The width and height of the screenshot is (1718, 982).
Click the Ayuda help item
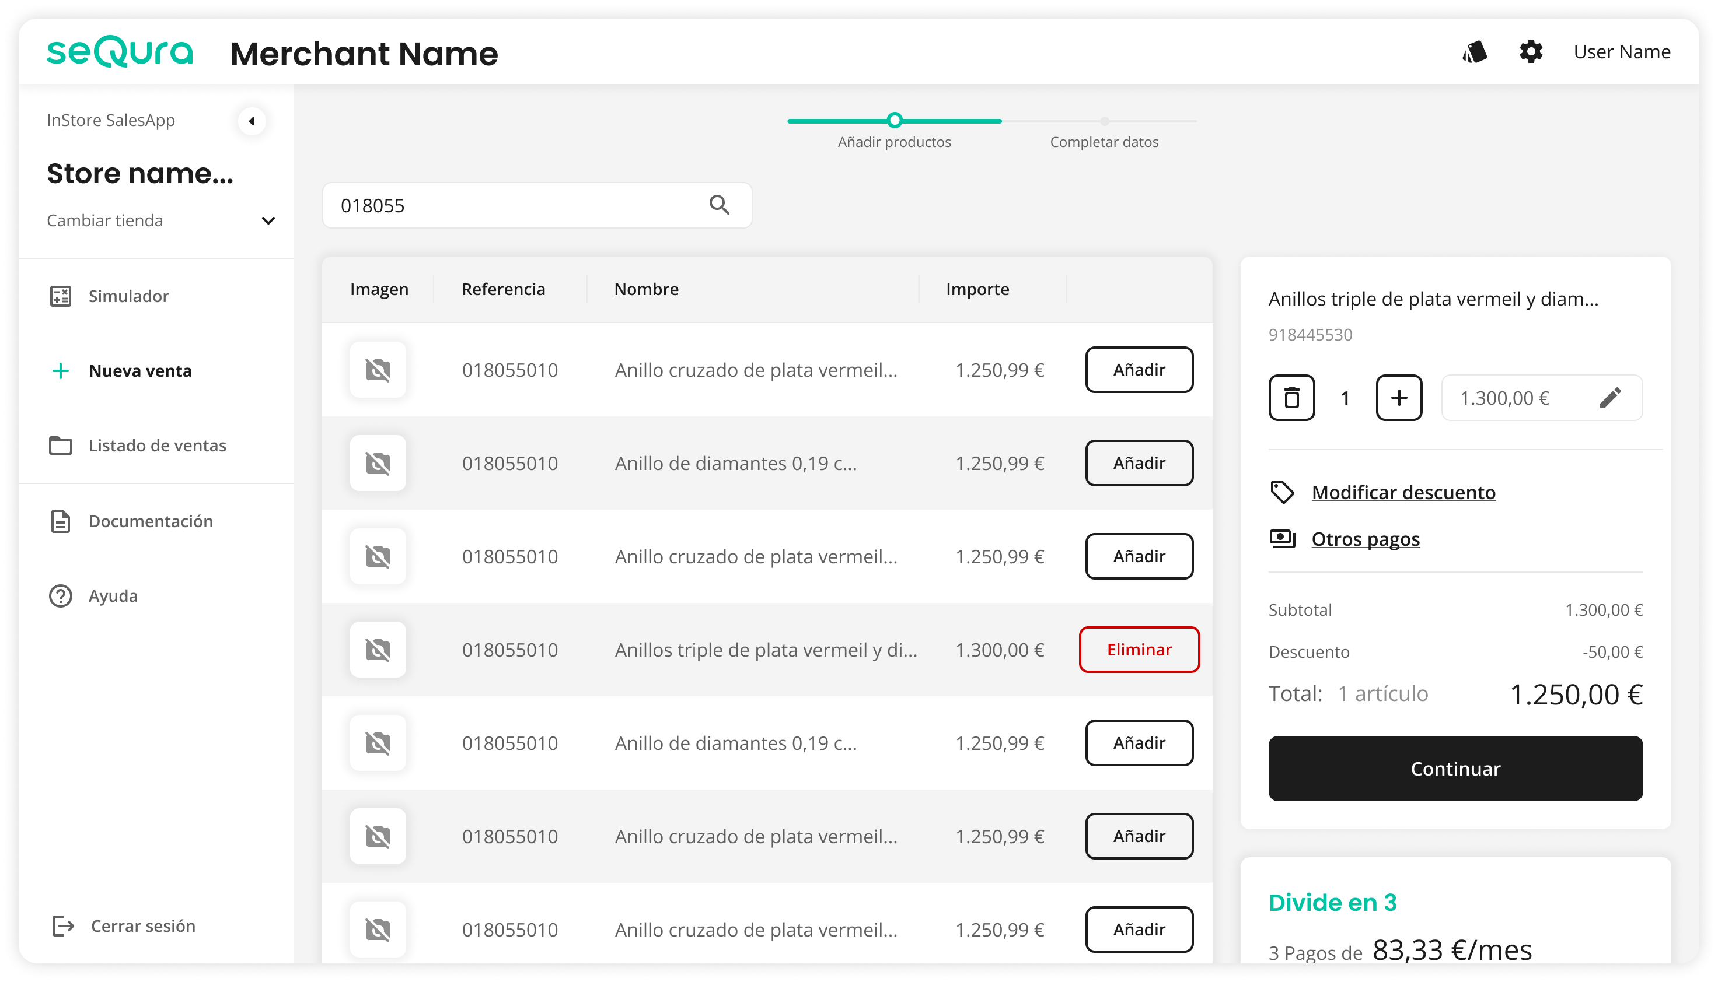[x=113, y=596]
